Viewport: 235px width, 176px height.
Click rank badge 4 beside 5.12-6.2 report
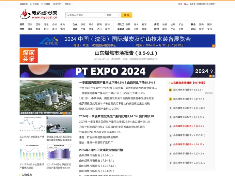pos(170,126)
